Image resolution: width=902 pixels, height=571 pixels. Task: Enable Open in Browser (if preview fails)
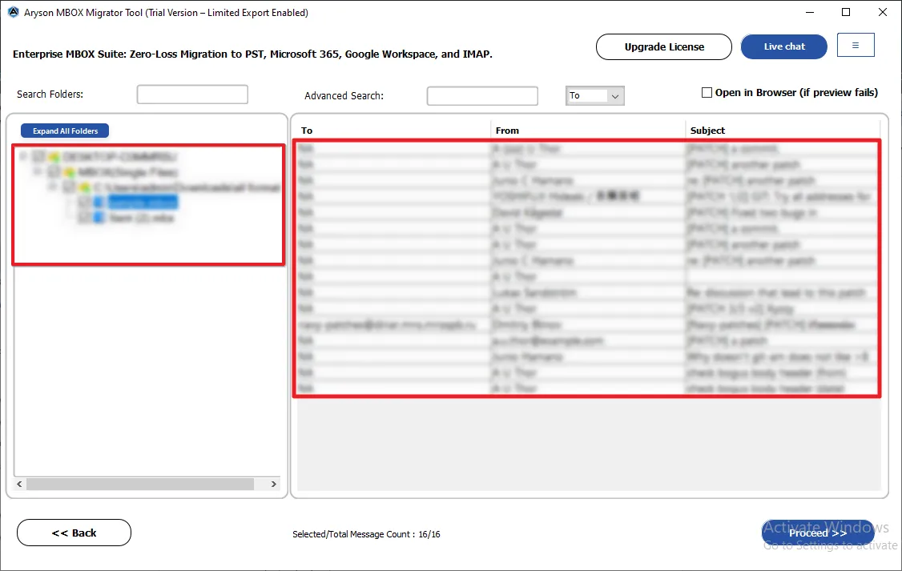click(707, 93)
